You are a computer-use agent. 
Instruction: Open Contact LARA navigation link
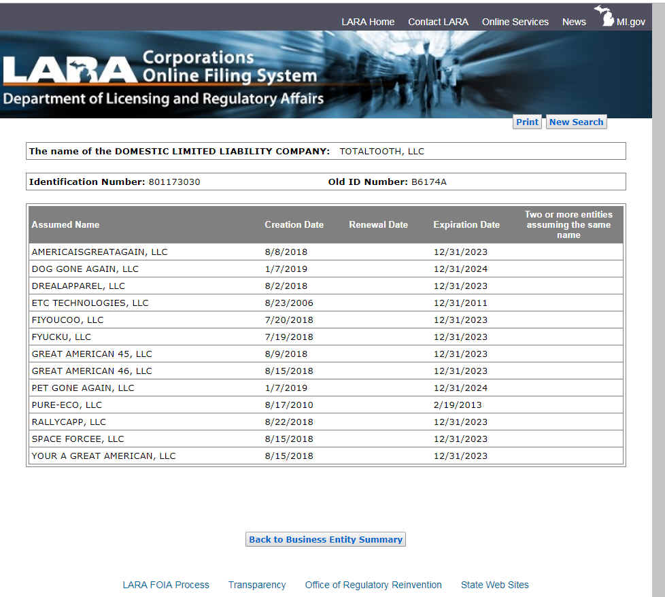438,22
